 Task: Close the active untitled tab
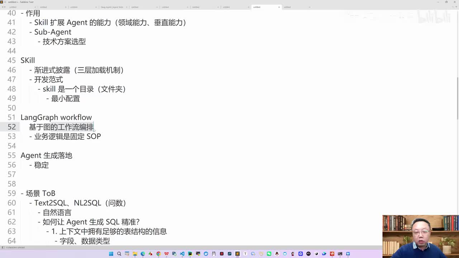pyautogui.click(x=279, y=7)
